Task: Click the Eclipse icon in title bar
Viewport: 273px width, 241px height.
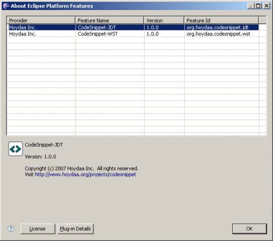Action: (x=6, y=6)
